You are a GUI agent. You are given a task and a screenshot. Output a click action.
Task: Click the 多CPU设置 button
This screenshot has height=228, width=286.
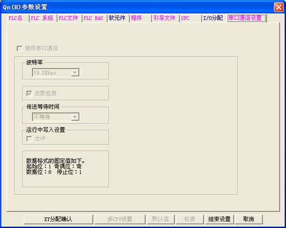pyautogui.click(x=120, y=219)
